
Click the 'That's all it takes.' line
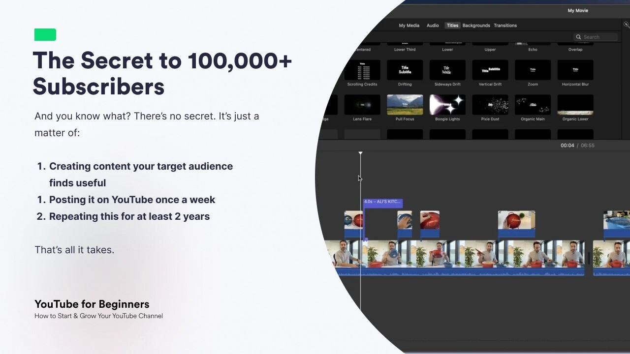click(x=74, y=250)
